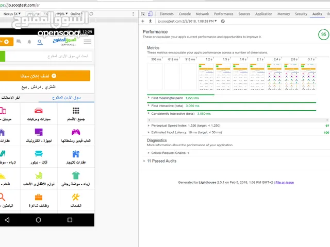Open the Elements tab
Image resolution: width=330 pixels, height=247 pixels.
click(x=167, y=14)
